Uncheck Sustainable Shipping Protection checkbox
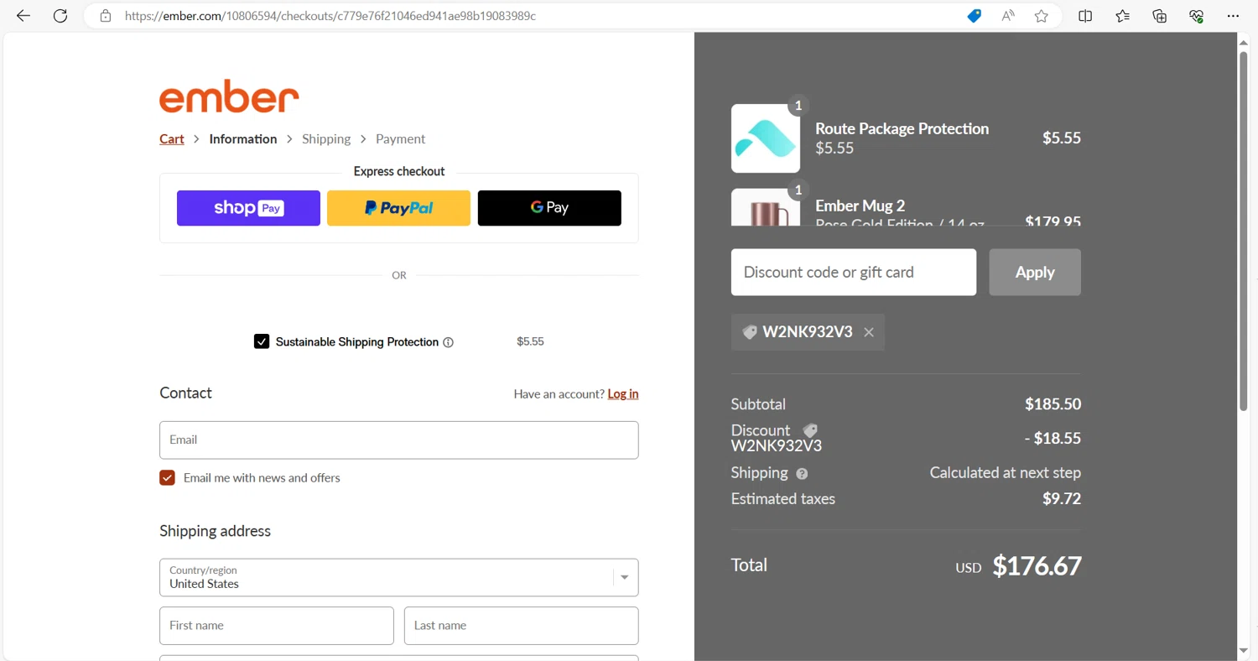Image resolution: width=1258 pixels, height=661 pixels. tap(262, 341)
